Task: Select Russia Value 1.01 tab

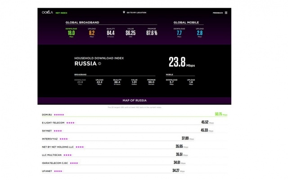Action: click(134, 82)
